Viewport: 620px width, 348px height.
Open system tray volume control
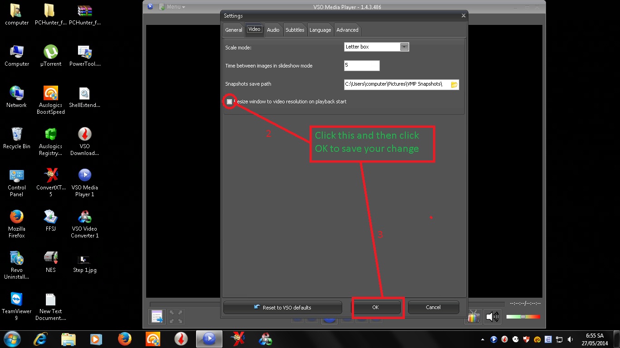click(x=570, y=339)
